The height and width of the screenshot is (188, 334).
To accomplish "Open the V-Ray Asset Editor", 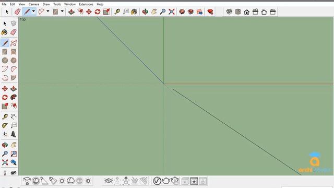I will tap(157, 181).
